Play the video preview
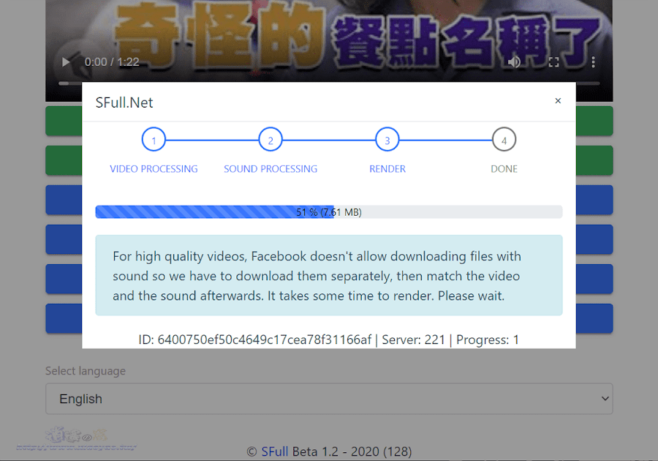 click(x=66, y=62)
